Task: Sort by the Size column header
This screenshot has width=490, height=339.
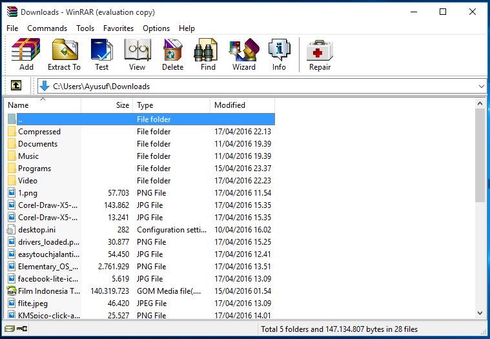Action: tap(107, 105)
